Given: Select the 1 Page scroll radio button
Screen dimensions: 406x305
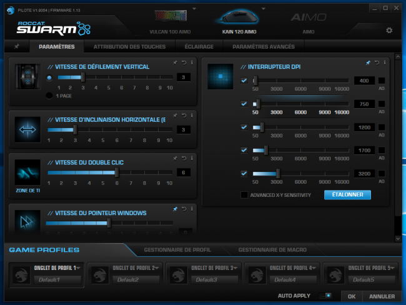Looking at the screenshot, I should [49, 96].
